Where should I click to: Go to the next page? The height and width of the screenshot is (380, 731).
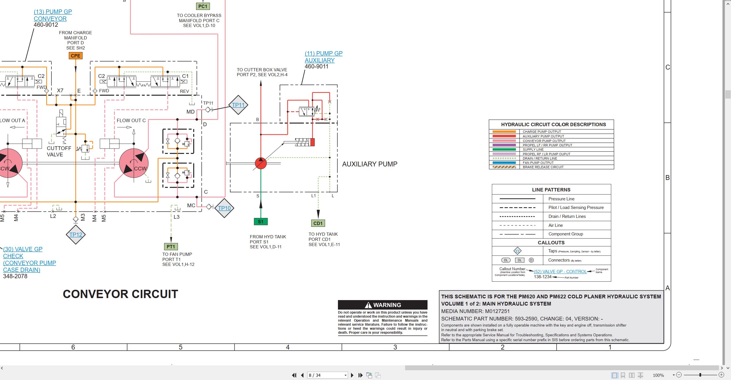click(x=352, y=375)
